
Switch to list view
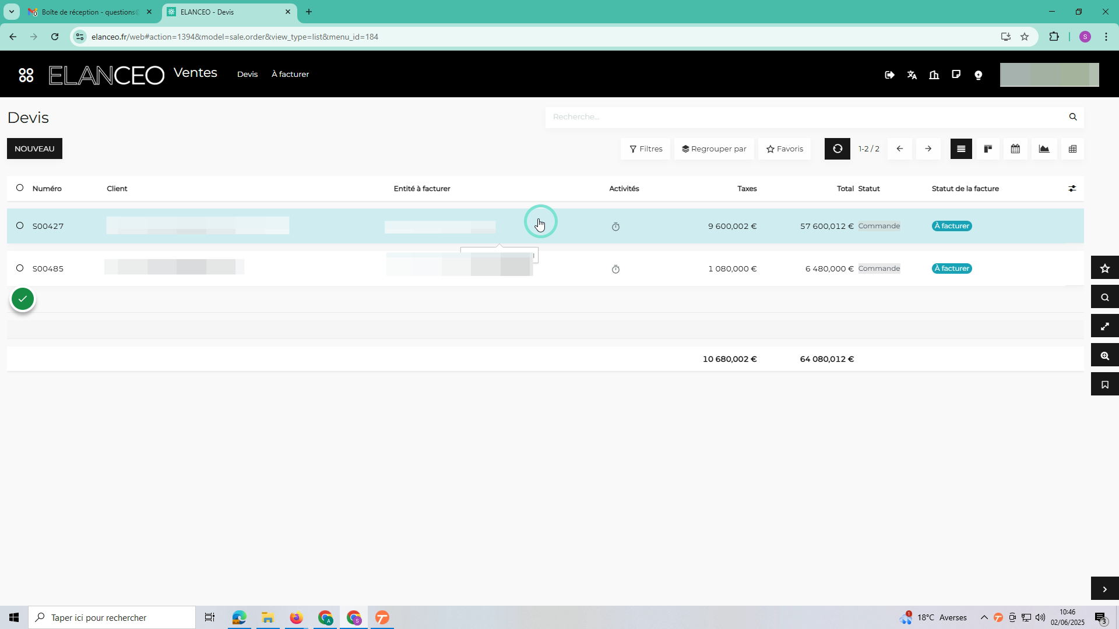961,149
